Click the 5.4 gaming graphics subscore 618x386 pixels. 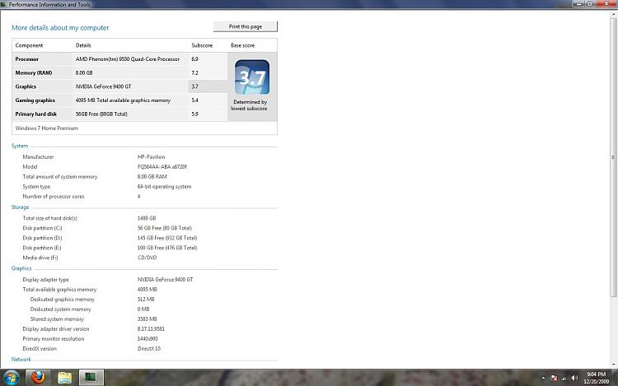194,100
